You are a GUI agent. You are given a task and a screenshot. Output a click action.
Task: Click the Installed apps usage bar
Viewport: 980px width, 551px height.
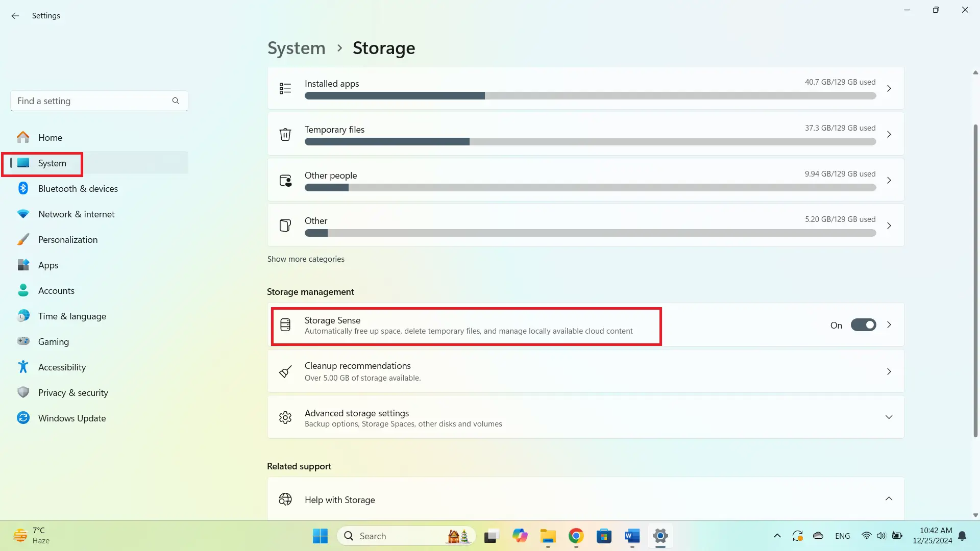[x=591, y=95]
